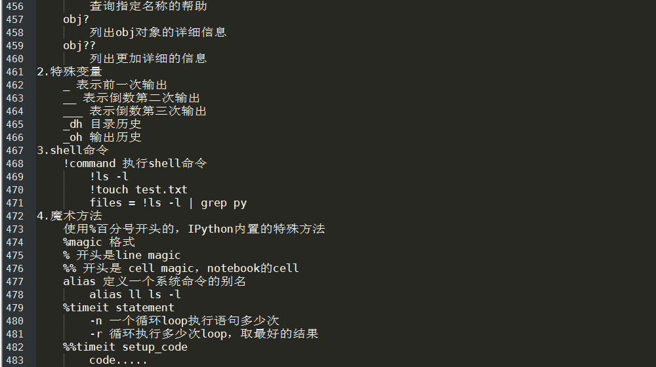The height and width of the screenshot is (367, 656).
Task: Click the '%magic 格式' line
Action: point(99,242)
